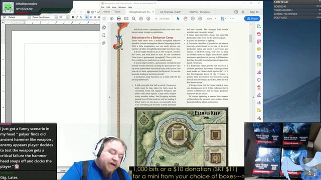Click the blue Share button

click(252, 18)
